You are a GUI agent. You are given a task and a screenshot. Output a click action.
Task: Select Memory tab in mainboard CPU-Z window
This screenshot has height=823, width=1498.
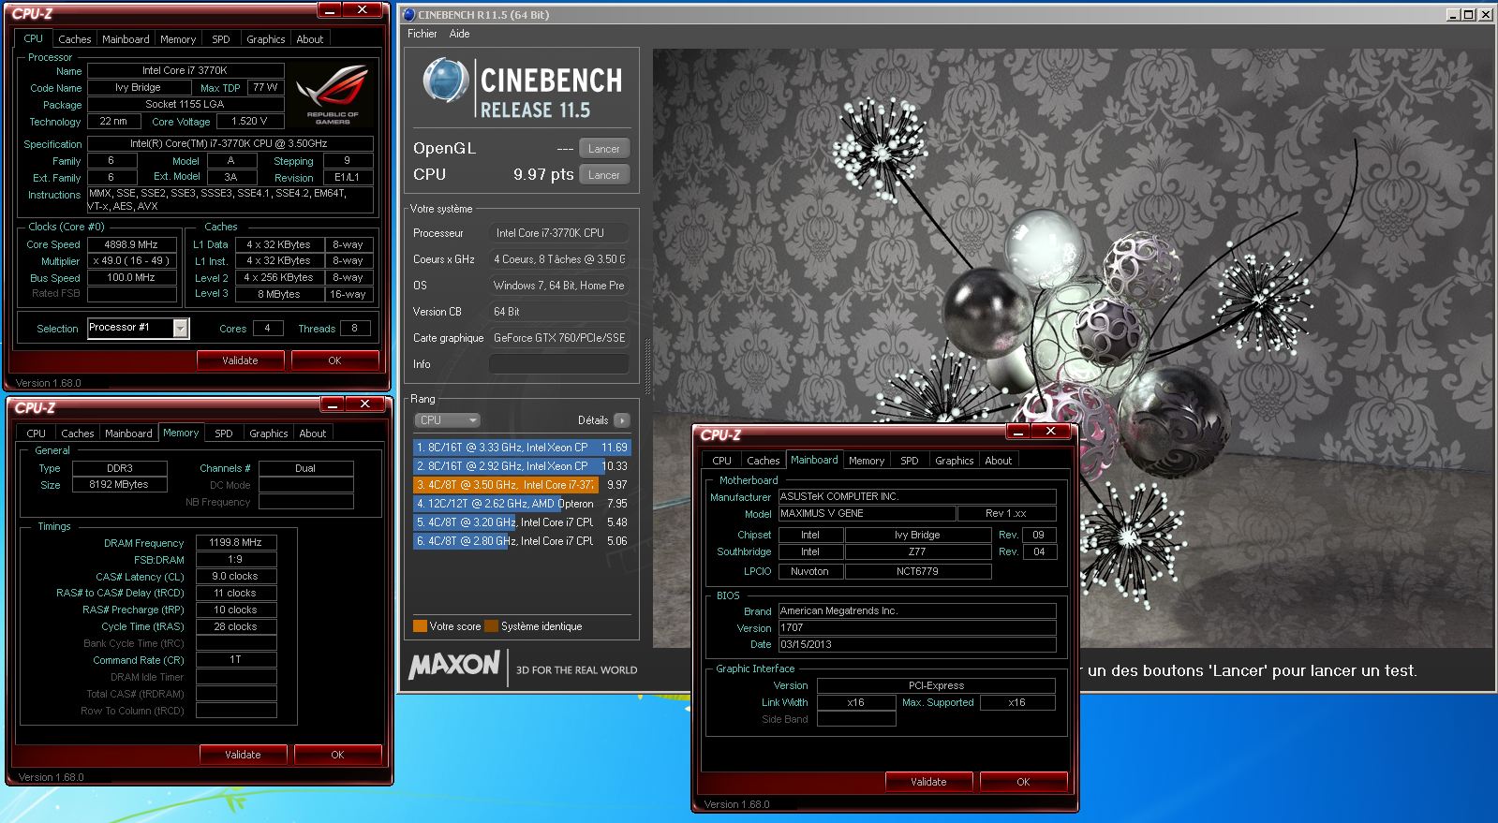coord(867,461)
